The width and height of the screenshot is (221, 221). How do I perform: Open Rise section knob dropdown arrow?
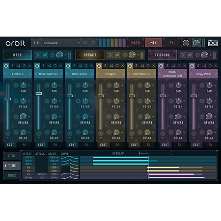(66, 55)
